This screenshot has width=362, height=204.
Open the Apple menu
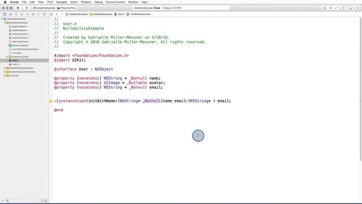coord(5,2)
